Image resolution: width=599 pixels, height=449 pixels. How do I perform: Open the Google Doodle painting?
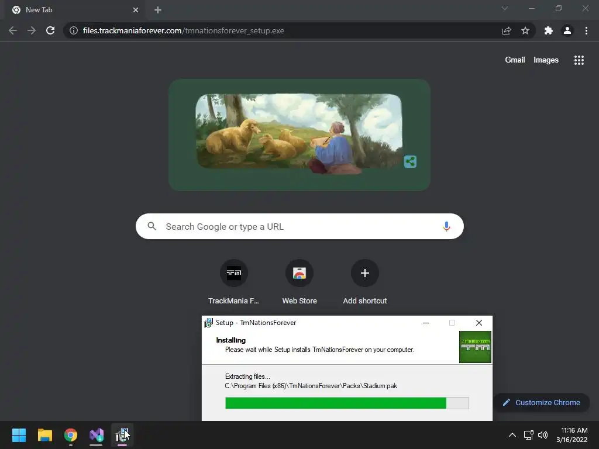click(x=299, y=134)
